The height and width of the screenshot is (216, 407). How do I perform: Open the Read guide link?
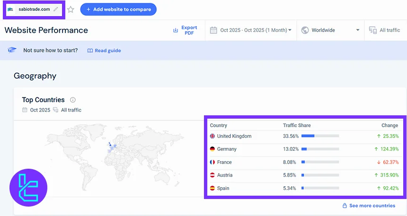(x=104, y=51)
